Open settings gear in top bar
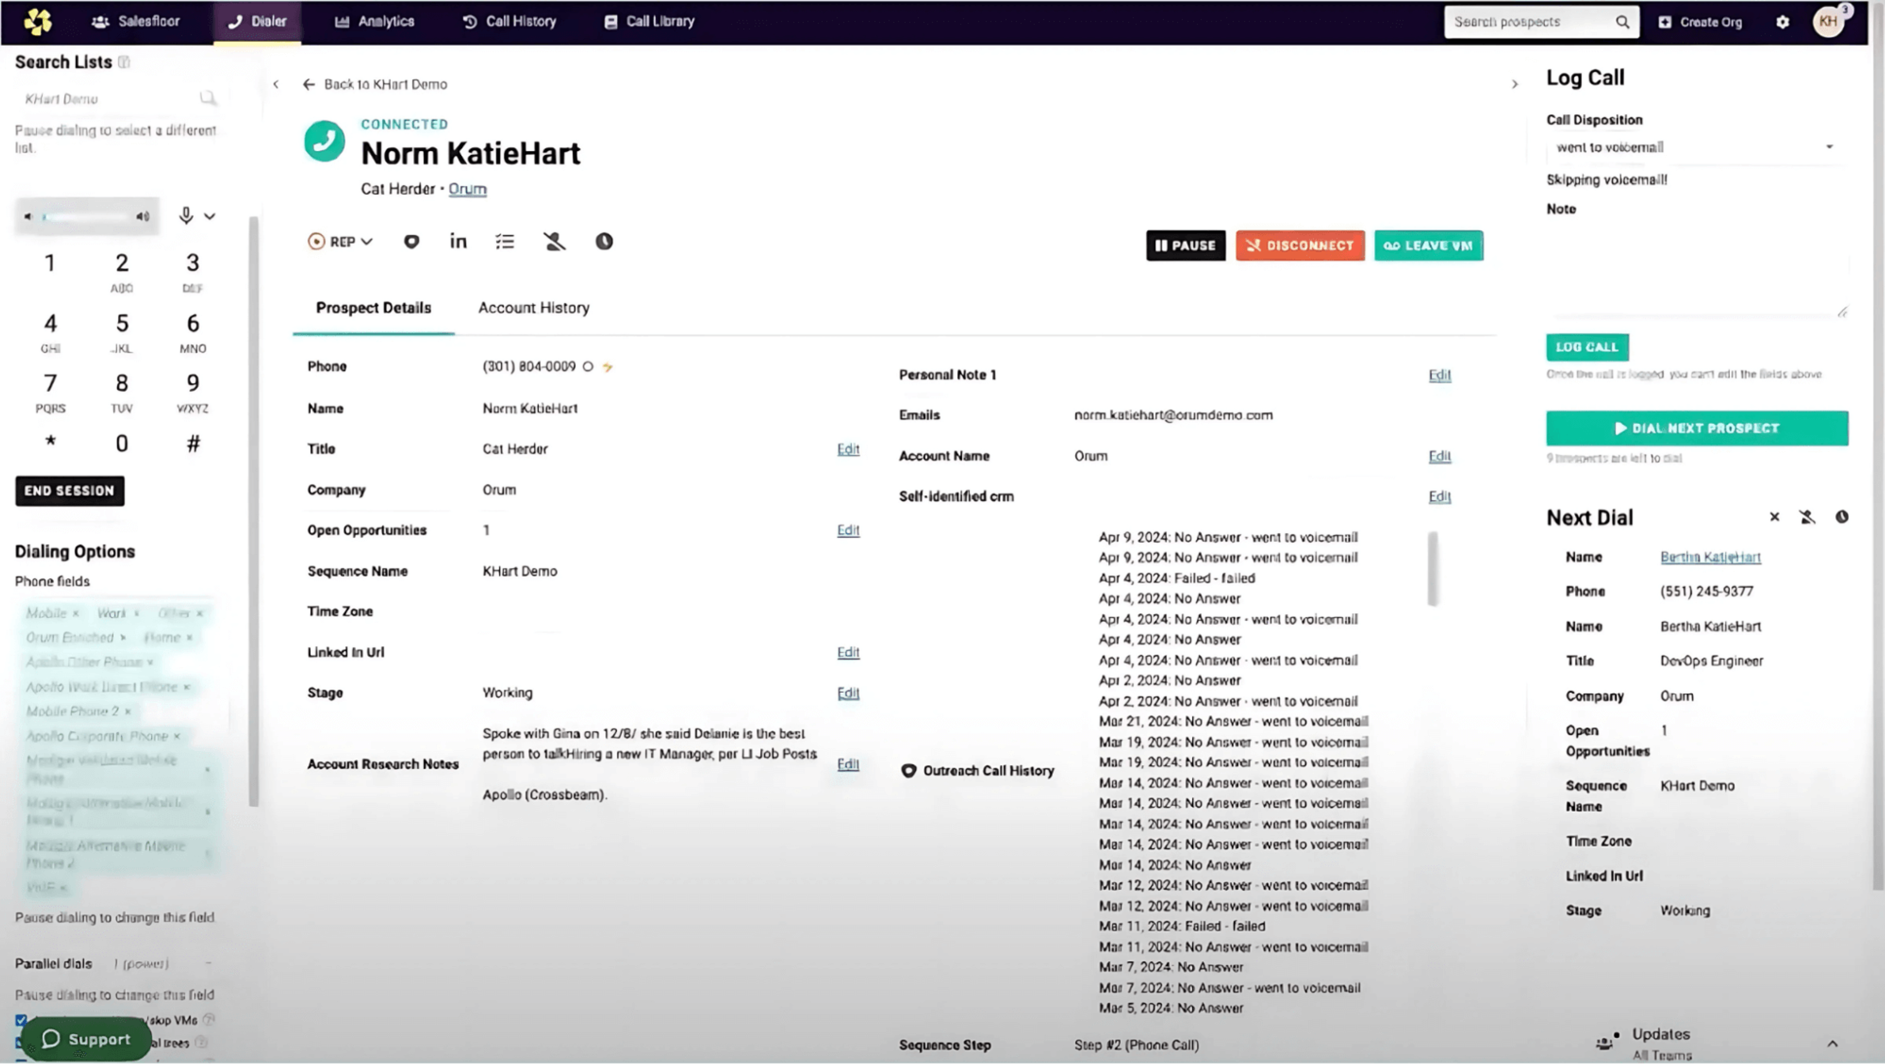The image size is (1885, 1064). tap(1782, 22)
